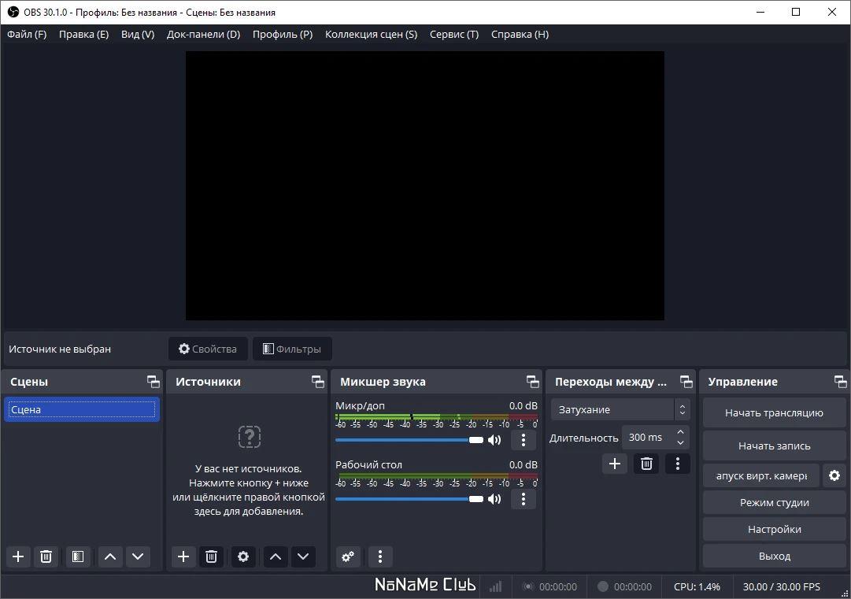
Task: Add a new source with plus icon
Action: tap(183, 556)
